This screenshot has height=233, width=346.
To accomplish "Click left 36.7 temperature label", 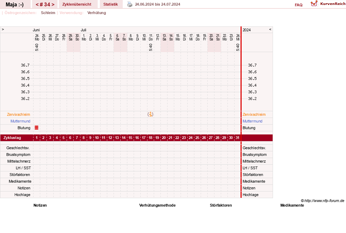I will coord(25,65).
